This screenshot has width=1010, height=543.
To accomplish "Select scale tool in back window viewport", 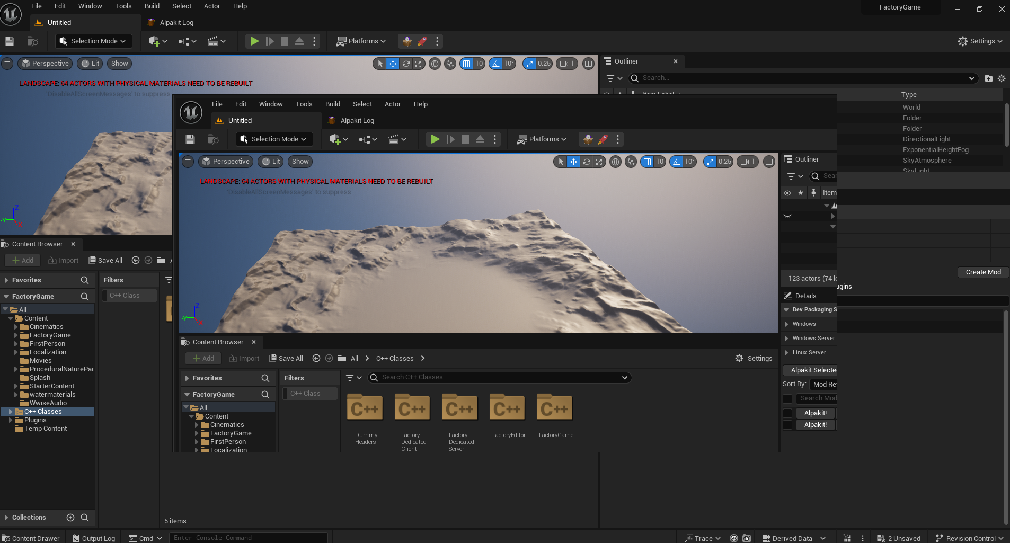I will pyautogui.click(x=419, y=64).
